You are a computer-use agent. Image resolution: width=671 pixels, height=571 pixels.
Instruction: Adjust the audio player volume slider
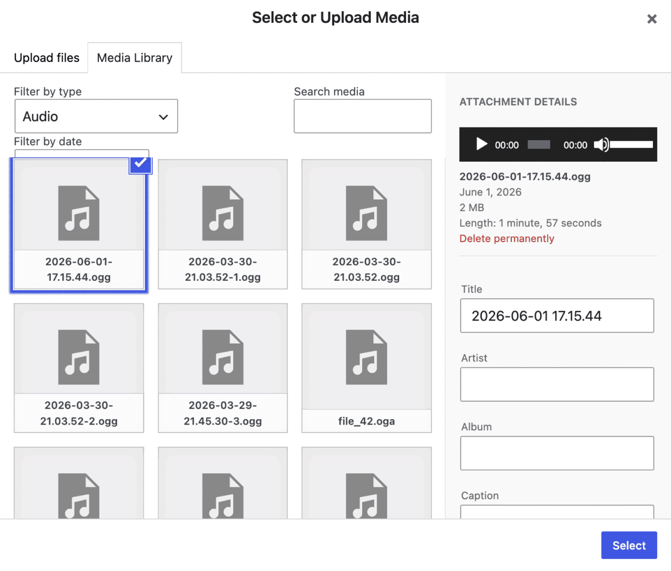pos(631,144)
